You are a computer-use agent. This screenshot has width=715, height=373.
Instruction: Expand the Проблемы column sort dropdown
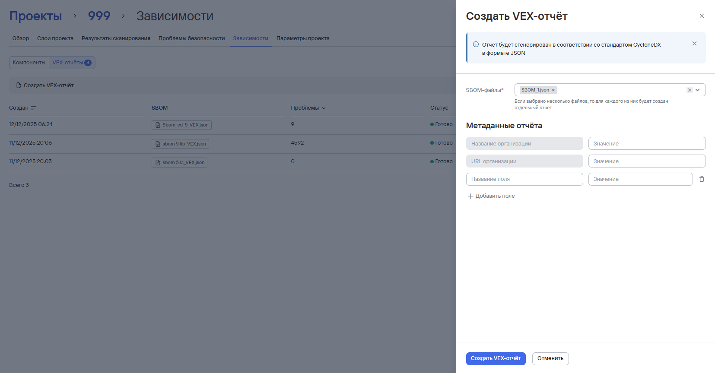click(324, 108)
